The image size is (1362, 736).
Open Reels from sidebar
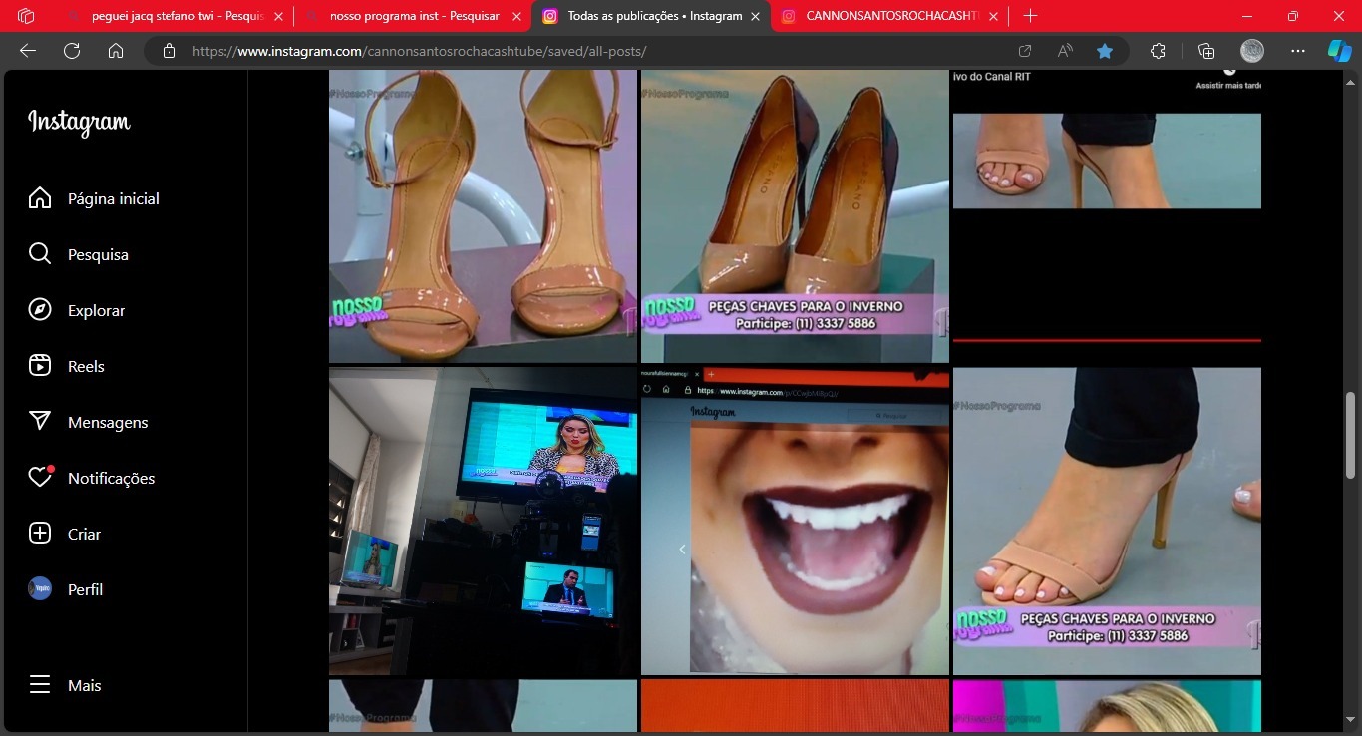[40, 366]
